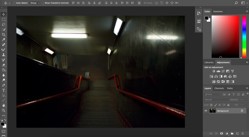Switch to the Channels tab
Viewport: 249px width, 137px height.
tap(219, 88)
